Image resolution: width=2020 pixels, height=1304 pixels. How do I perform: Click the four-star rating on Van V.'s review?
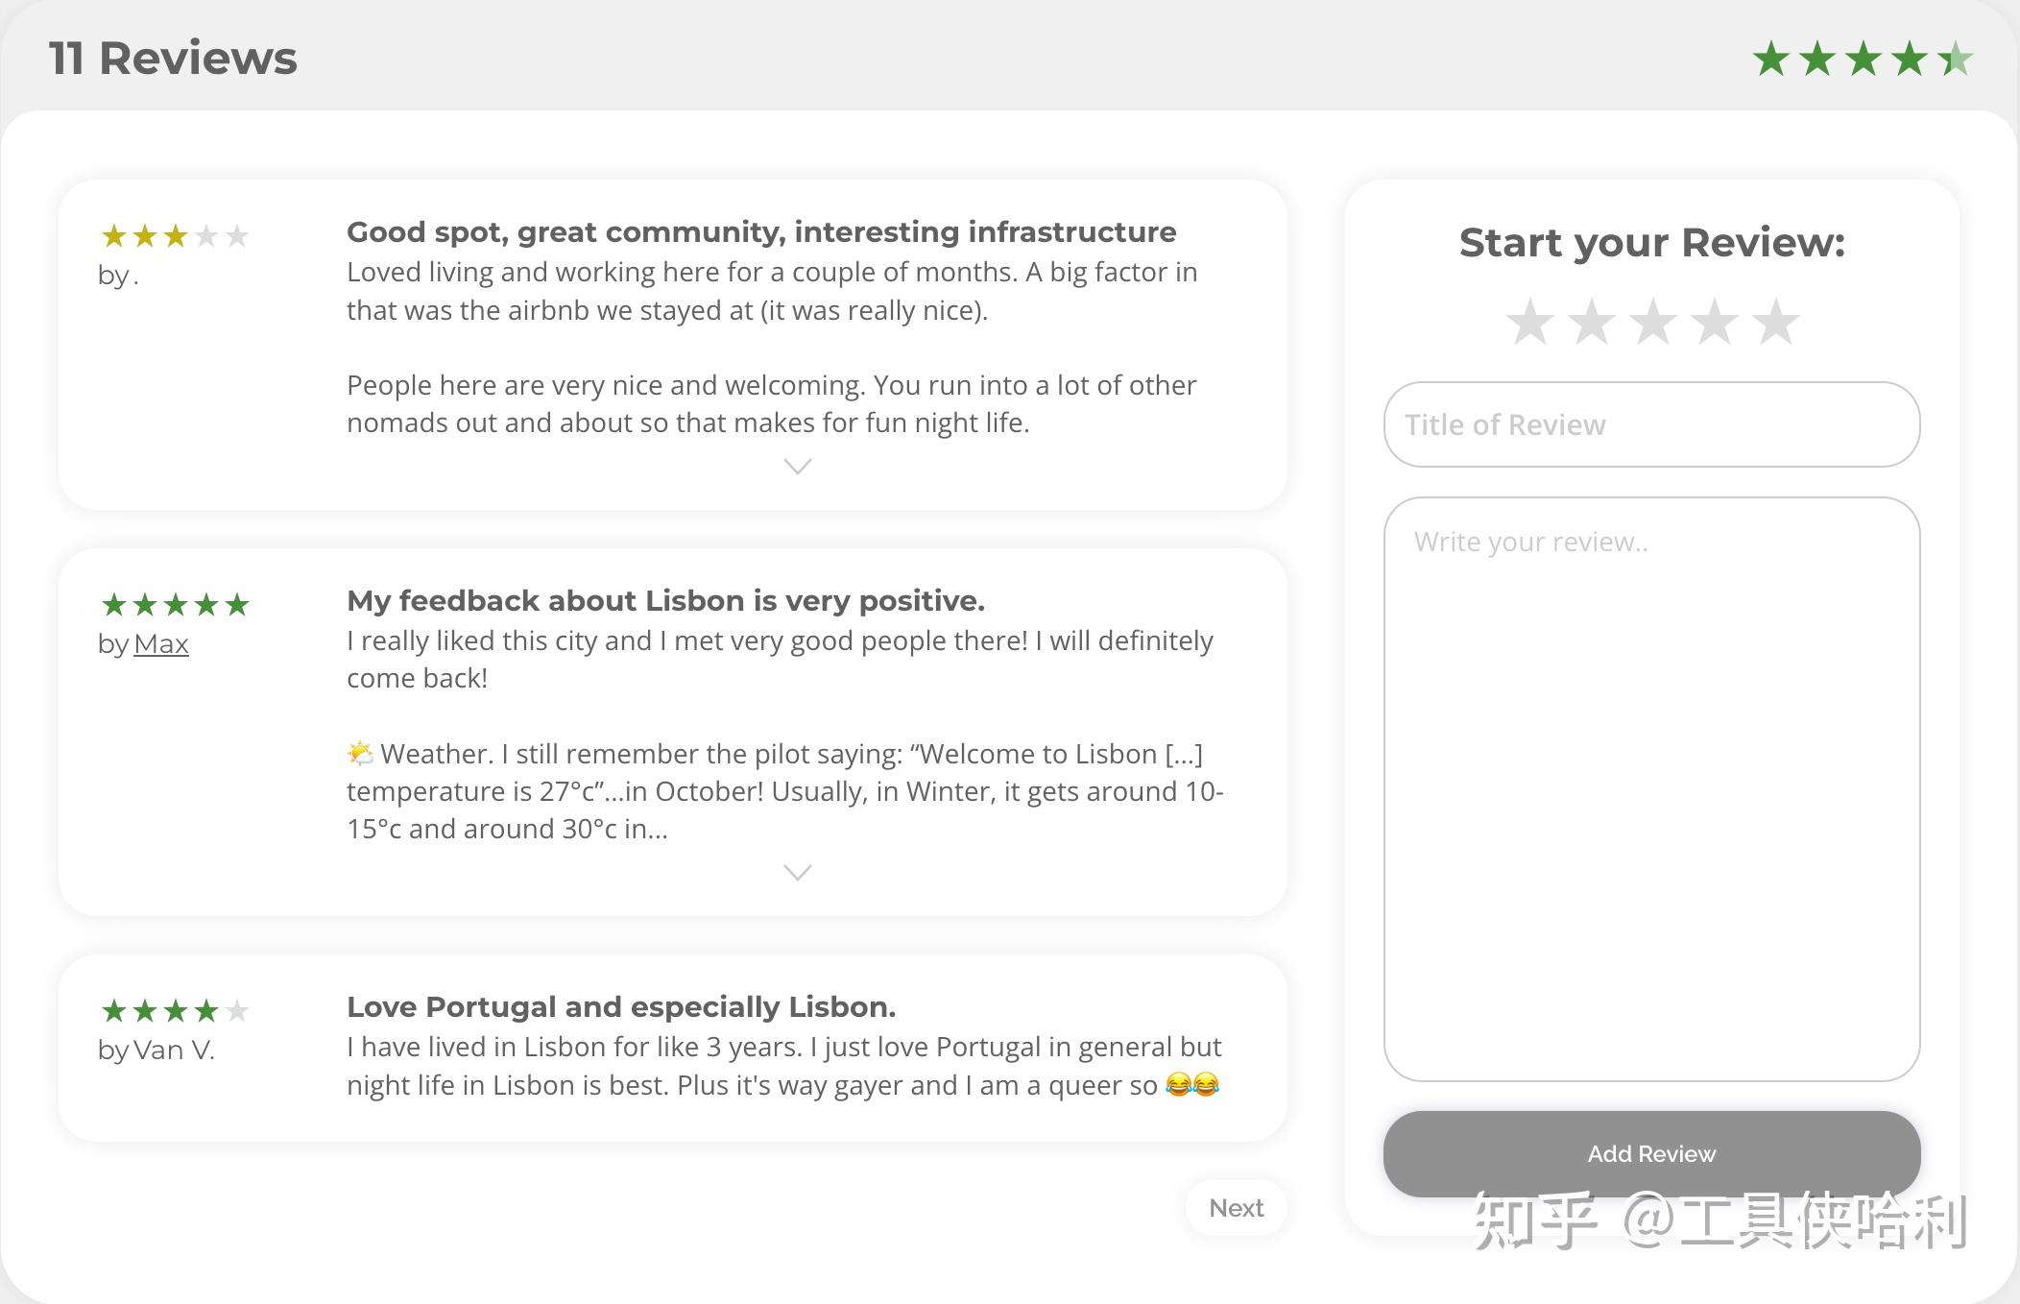click(175, 1011)
